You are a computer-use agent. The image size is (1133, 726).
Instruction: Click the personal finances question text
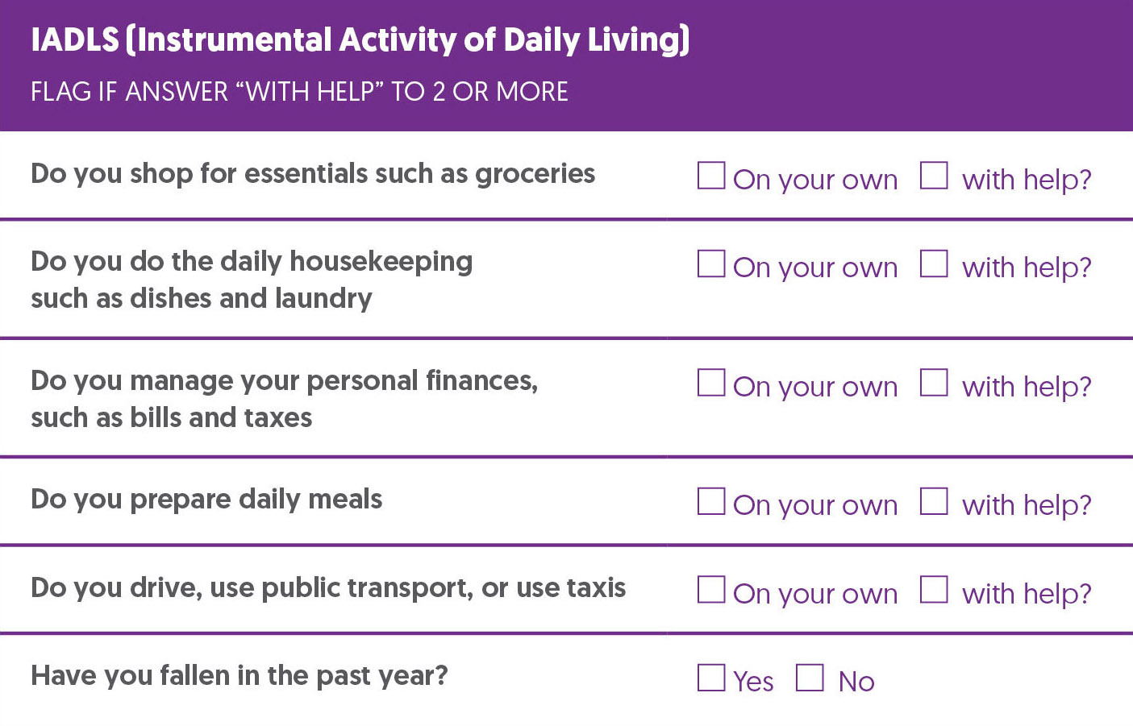coord(284,399)
